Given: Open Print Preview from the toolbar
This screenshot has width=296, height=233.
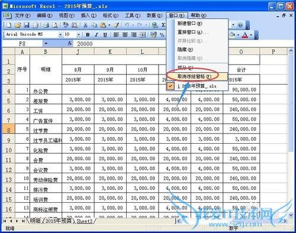Looking at the screenshot, I should point(55,25).
